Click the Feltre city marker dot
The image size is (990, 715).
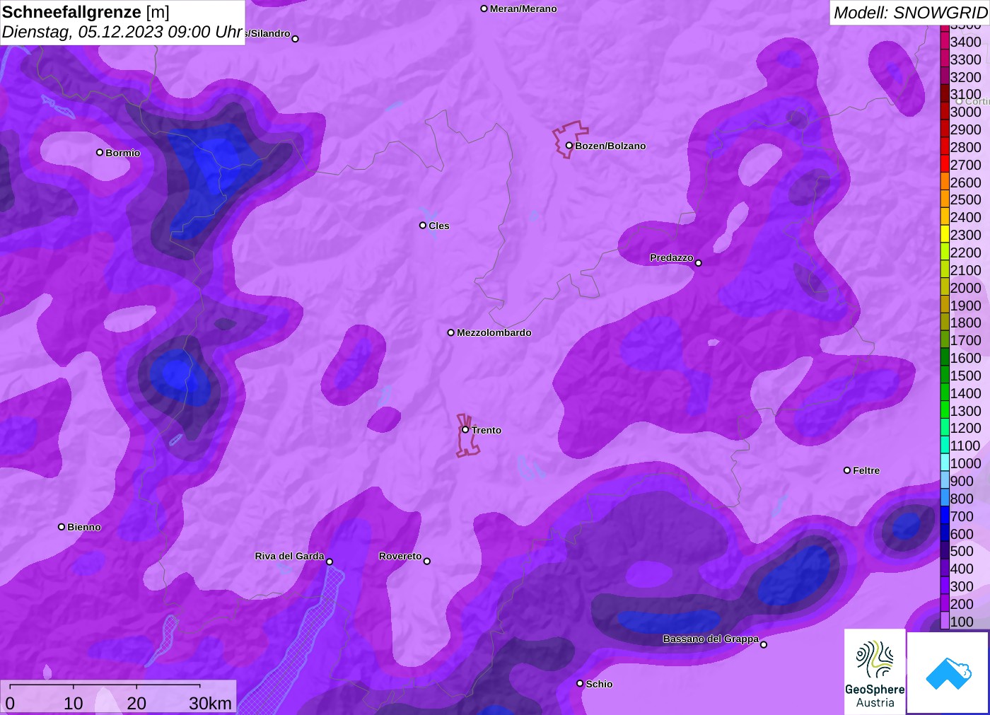coord(847,470)
